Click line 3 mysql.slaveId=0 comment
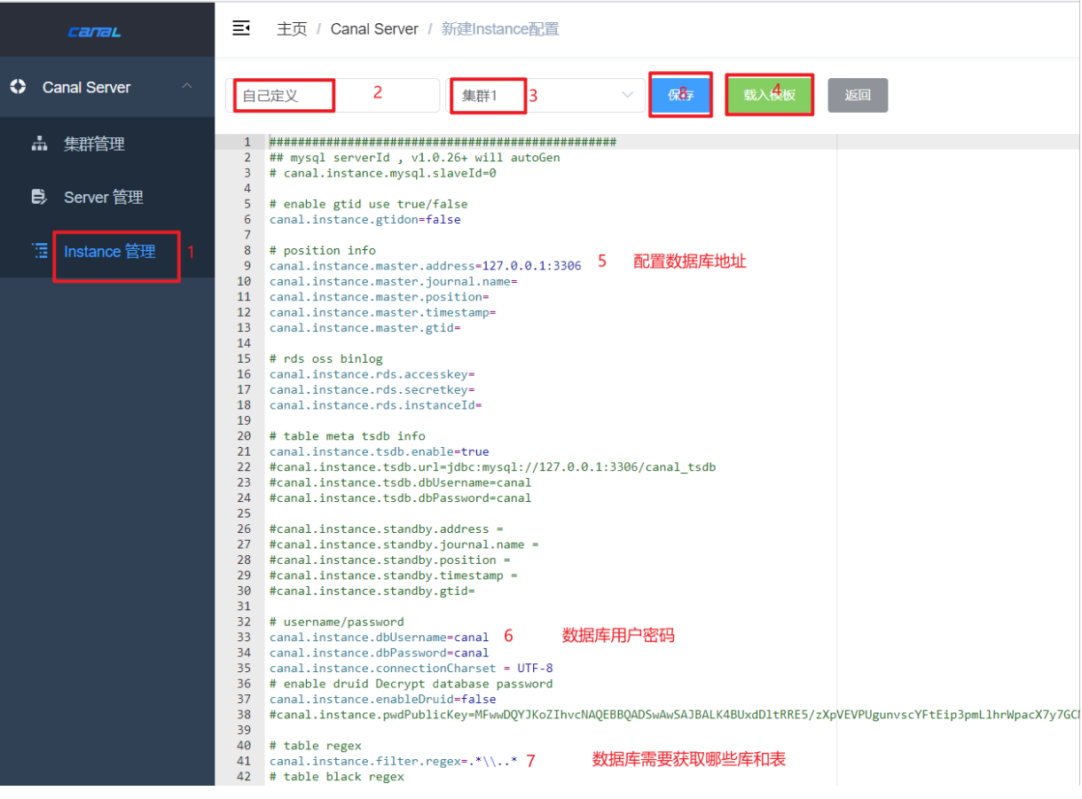Viewport: 1082px width, 799px height. pyautogui.click(x=383, y=173)
